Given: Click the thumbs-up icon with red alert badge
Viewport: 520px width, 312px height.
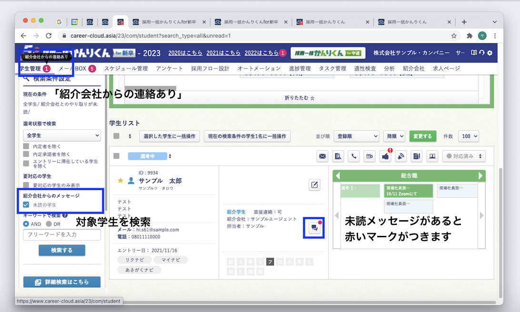Looking at the screenshot, I should pos(385,156).
